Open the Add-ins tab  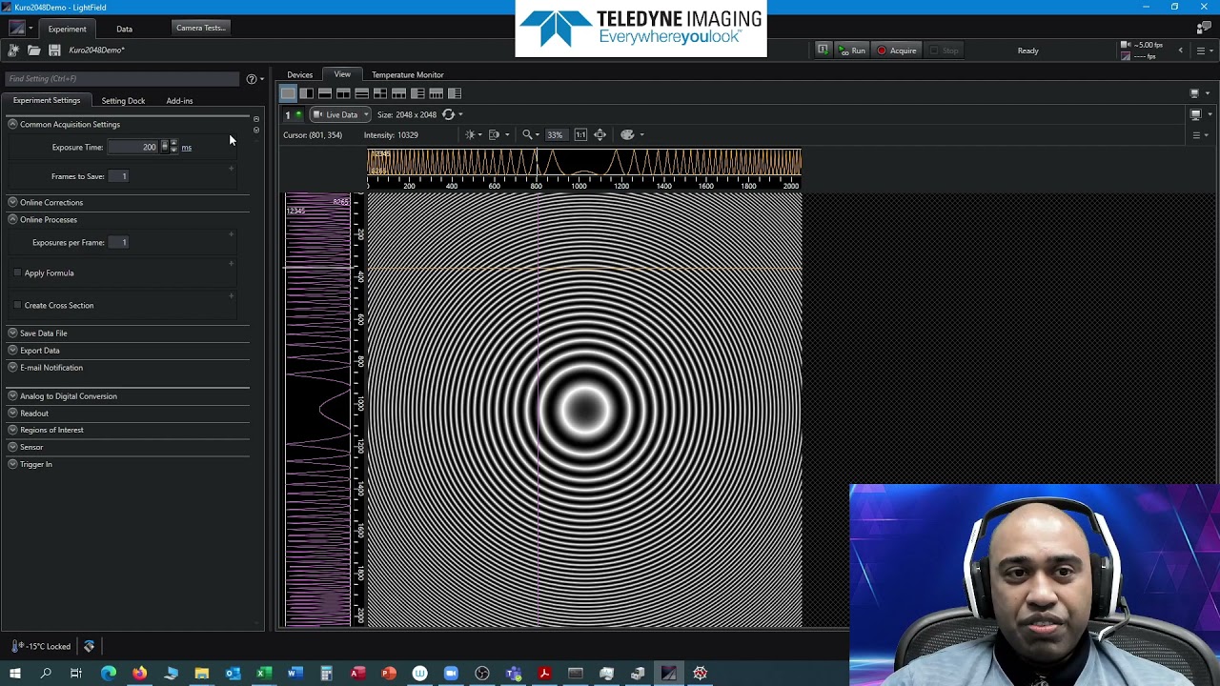coord(179,101)
